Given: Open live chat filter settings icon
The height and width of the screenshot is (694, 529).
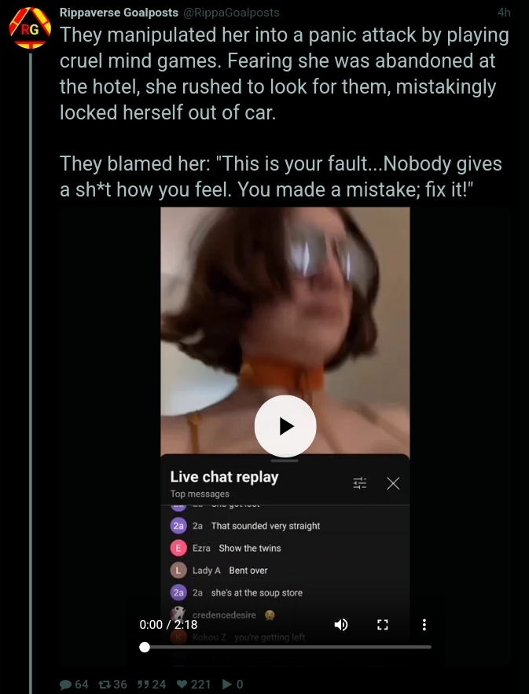Looking at the screenshot, I should 359,483.
